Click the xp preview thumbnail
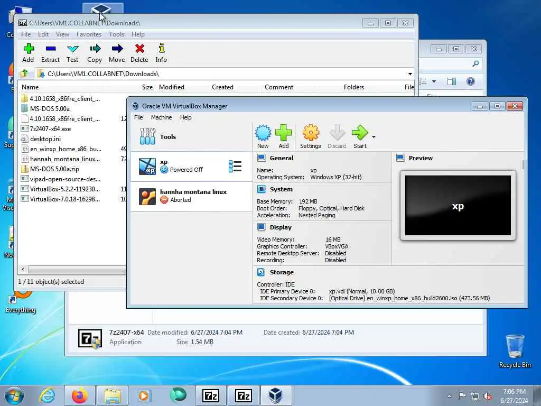The width and height of the screenshot is (541, 406). point(458,206)
